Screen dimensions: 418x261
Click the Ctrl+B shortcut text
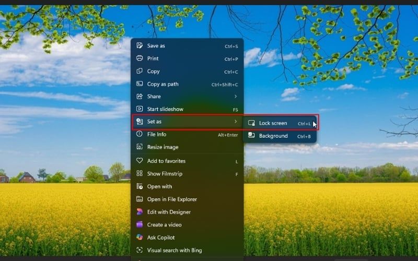click(x=304, y=136)
